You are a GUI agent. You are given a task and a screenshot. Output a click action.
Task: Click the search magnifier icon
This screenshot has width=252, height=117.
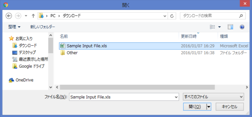241,16
